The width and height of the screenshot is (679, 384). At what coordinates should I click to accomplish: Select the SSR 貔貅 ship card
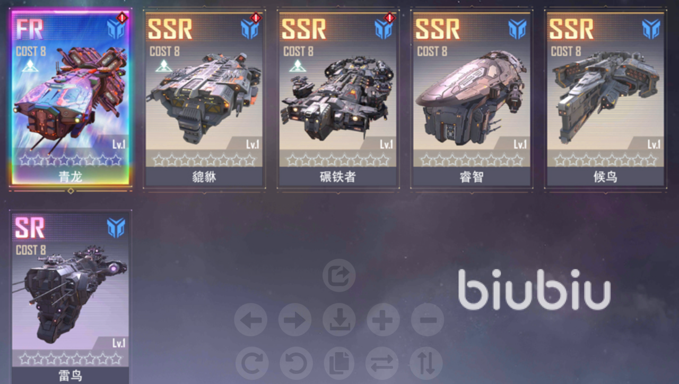(x=204, y=98)
